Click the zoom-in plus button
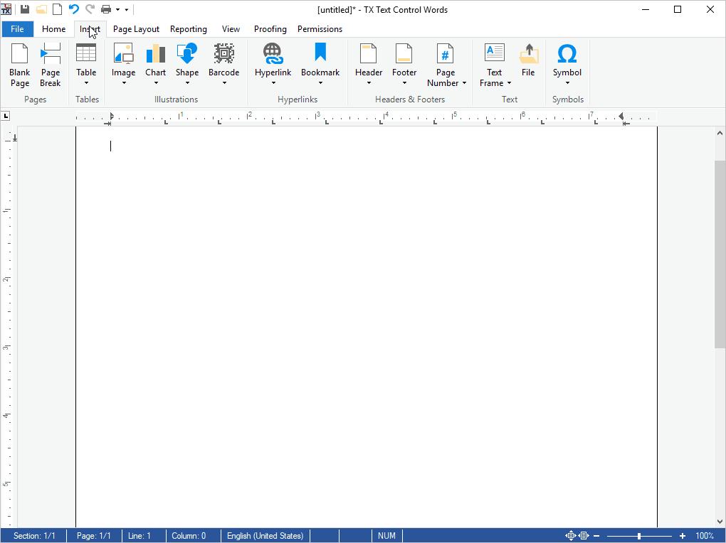Viewport: 726px width, 543px height. tap(683, 536)
